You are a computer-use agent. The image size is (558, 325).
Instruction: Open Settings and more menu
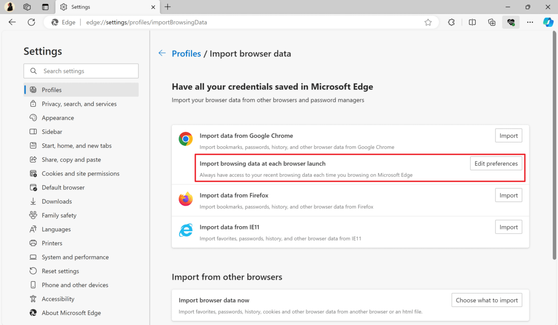pos(530,22)
